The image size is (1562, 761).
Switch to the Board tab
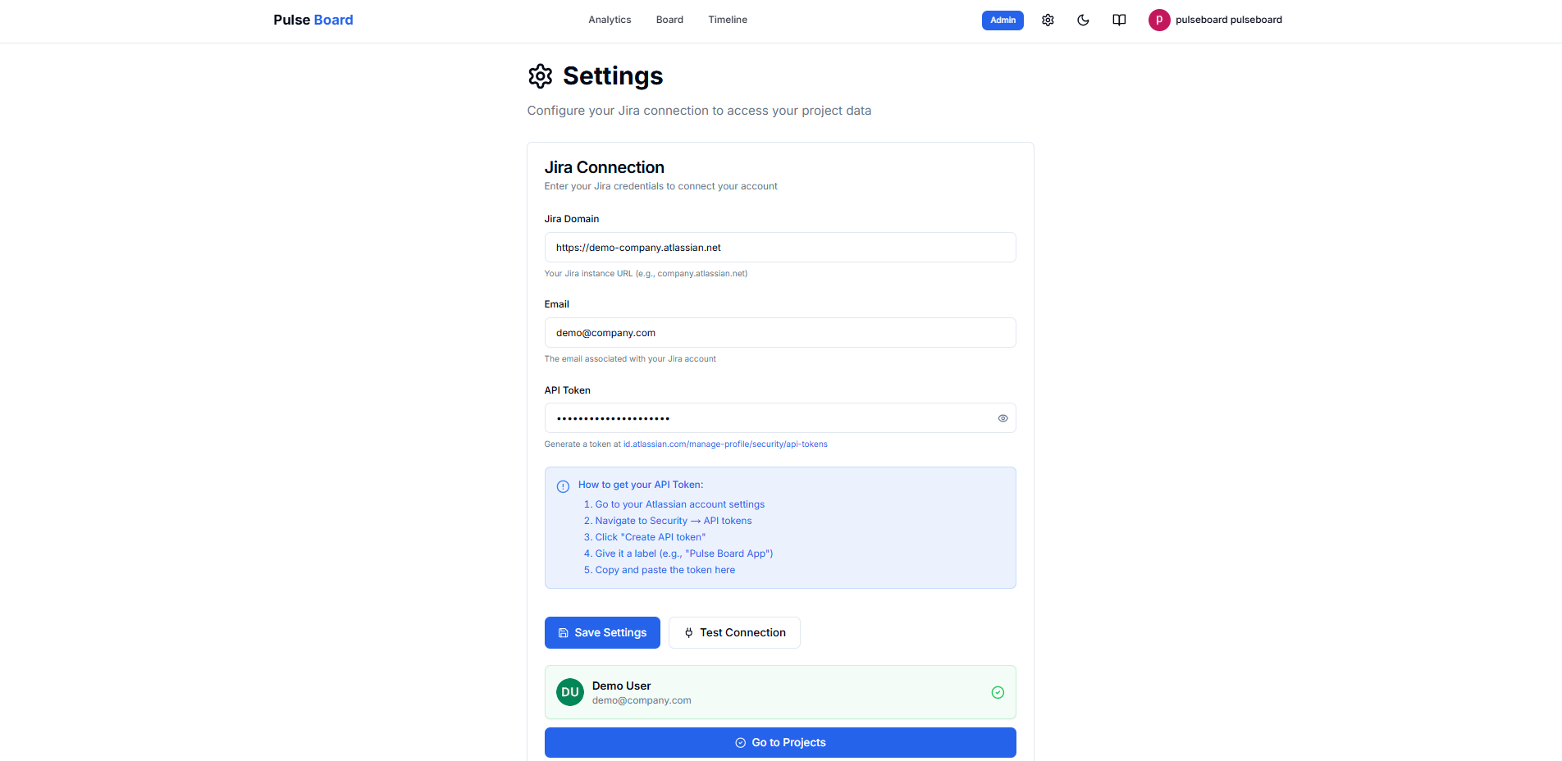click(x=669, y=19)
